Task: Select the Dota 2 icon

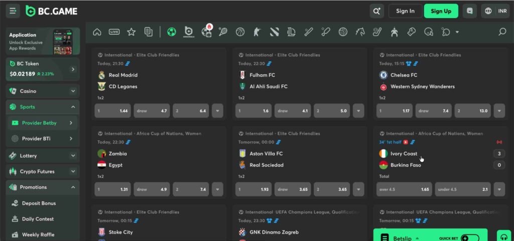Action: pos(274,32)
